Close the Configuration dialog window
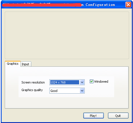 pos(128,4)
